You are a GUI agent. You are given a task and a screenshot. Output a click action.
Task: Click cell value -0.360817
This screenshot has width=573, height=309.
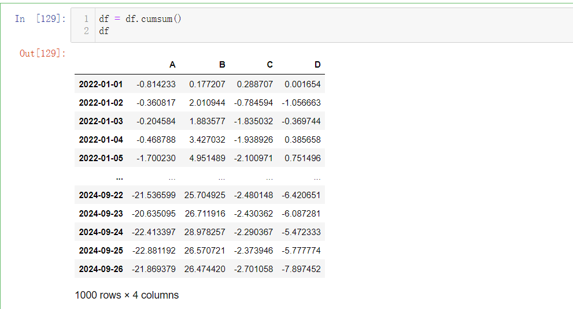pos(156,103)
